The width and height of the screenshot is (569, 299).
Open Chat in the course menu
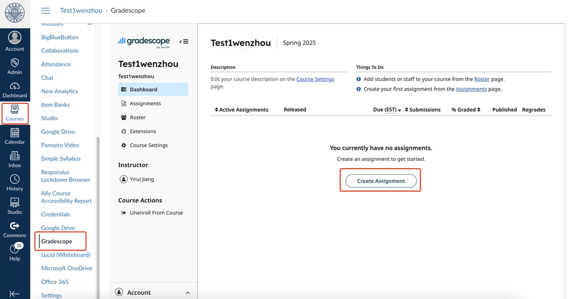point(47,78)
